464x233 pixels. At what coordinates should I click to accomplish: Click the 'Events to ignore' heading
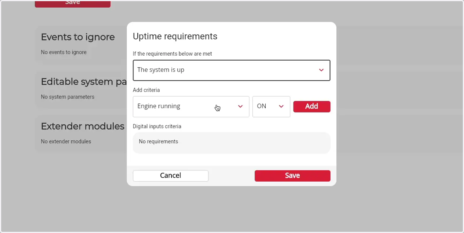pos(78,37)
